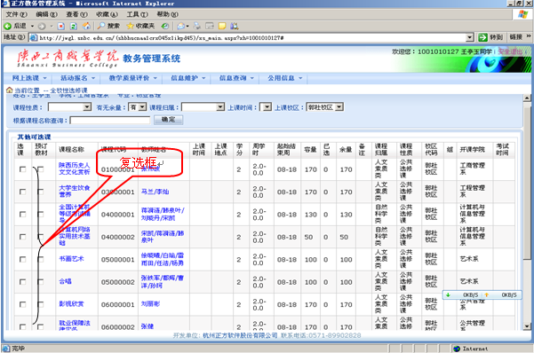The image size is (534, 353).
Task: Click the History icon after 收藏夹
Action: [165, 26]
